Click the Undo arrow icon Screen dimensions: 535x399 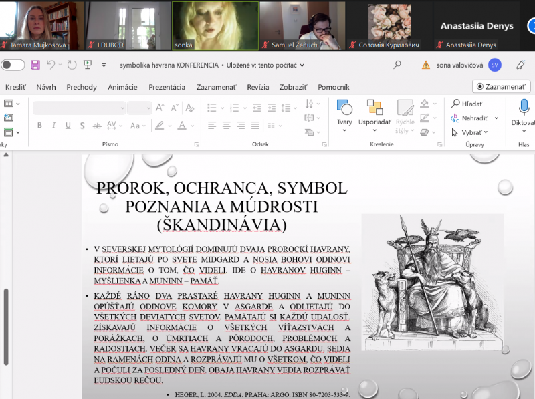(52, 65)
